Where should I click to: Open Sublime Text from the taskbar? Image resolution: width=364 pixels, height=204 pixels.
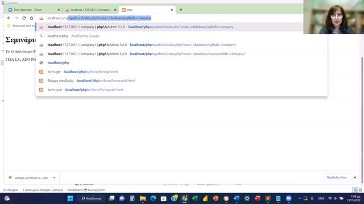[x=268, y=198]
